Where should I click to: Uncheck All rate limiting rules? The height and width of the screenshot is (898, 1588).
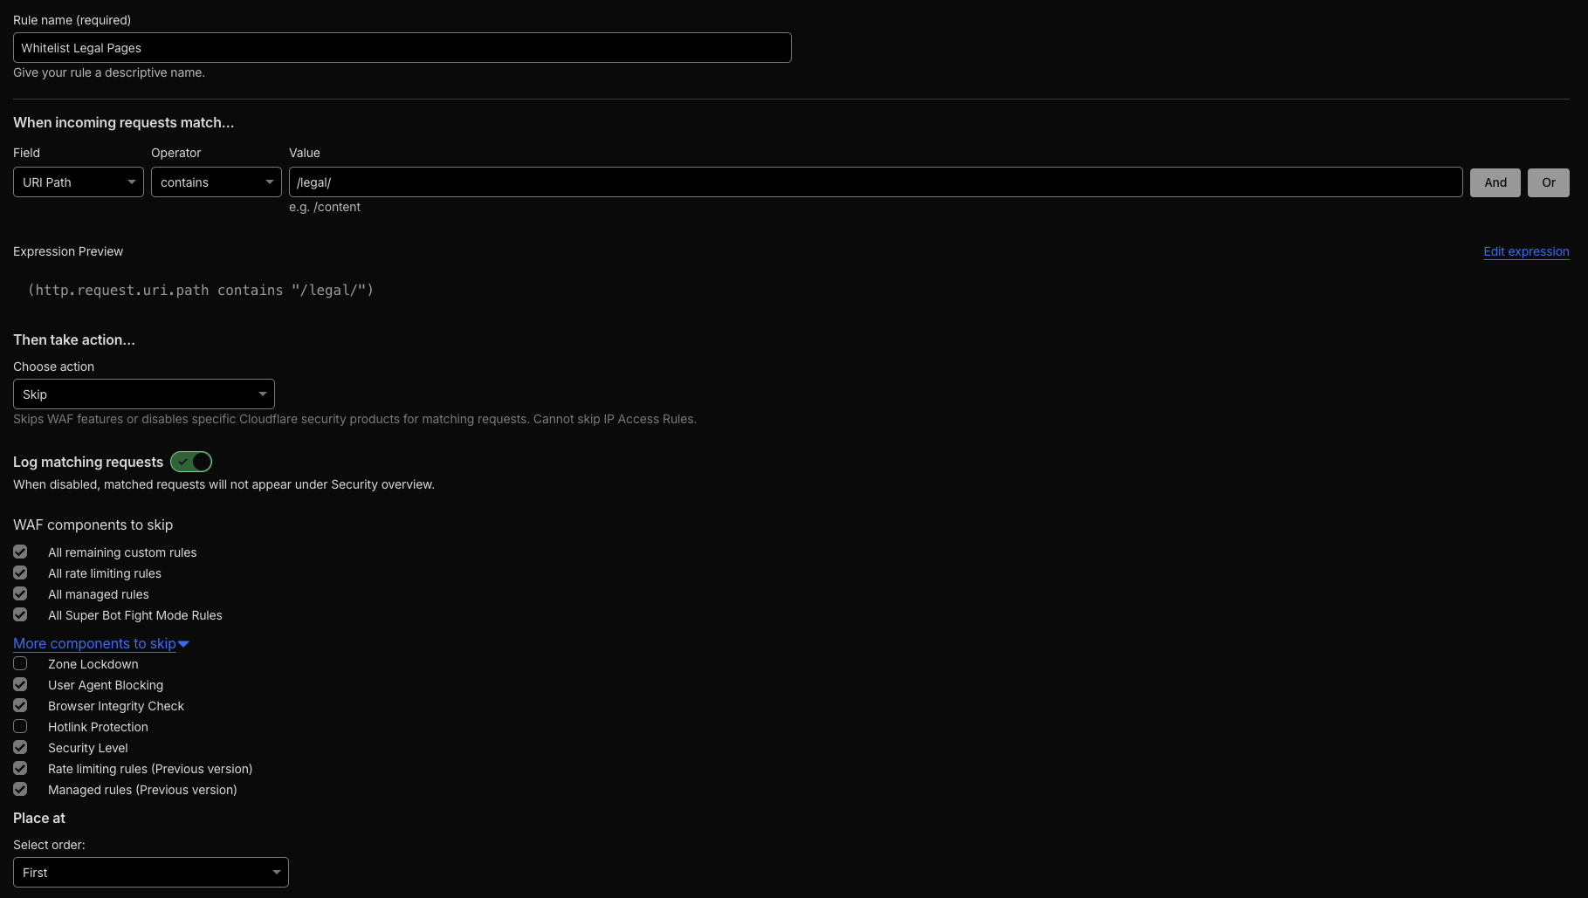click(x=20, y=572)
